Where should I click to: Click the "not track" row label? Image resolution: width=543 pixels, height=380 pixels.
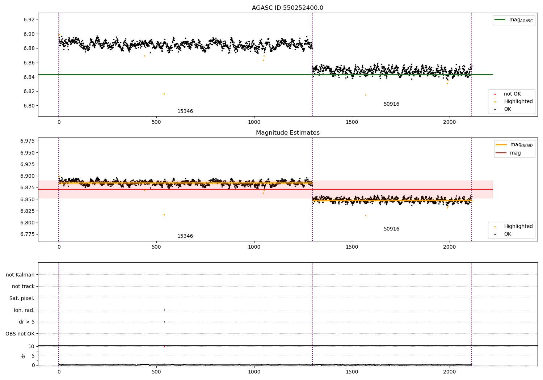pos(23,287)
